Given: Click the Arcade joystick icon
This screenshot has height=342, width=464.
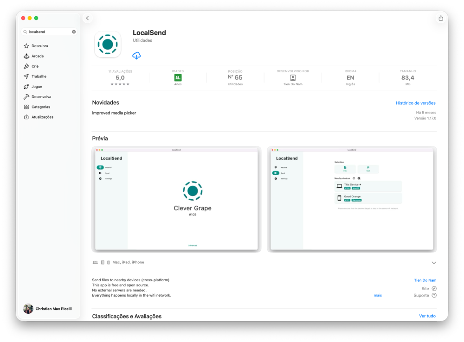Looking at the screenshot, I should (26, 56).
